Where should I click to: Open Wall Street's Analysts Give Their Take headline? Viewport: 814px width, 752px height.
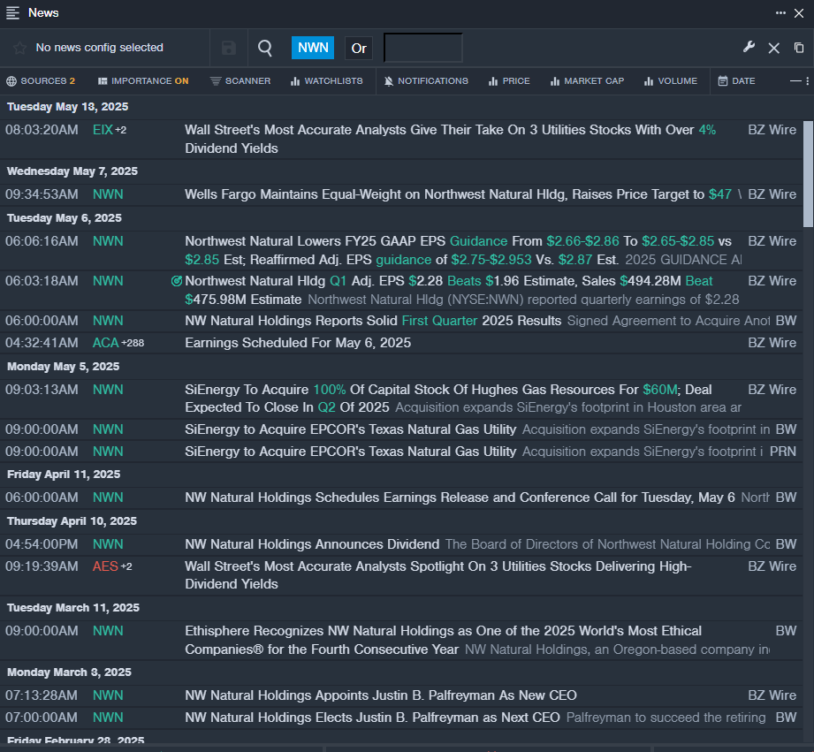point(450,139)
